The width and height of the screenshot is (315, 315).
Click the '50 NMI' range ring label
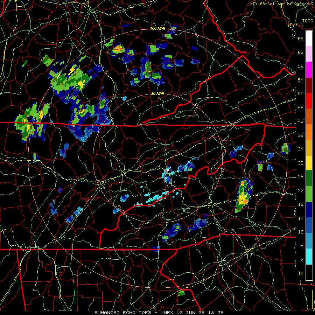tap(157, 93)
